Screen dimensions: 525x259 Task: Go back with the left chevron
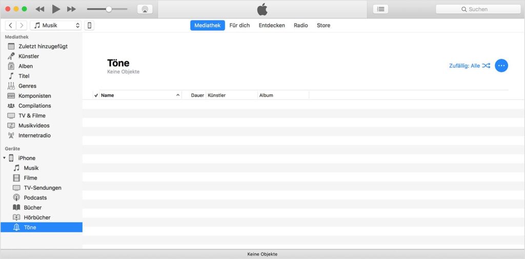pos(11,25)
